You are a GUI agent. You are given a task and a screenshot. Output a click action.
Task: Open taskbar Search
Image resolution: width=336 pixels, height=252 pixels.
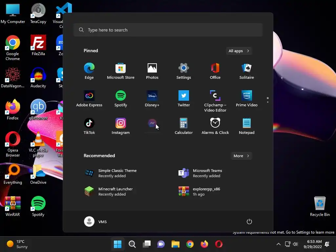(132, 244)
